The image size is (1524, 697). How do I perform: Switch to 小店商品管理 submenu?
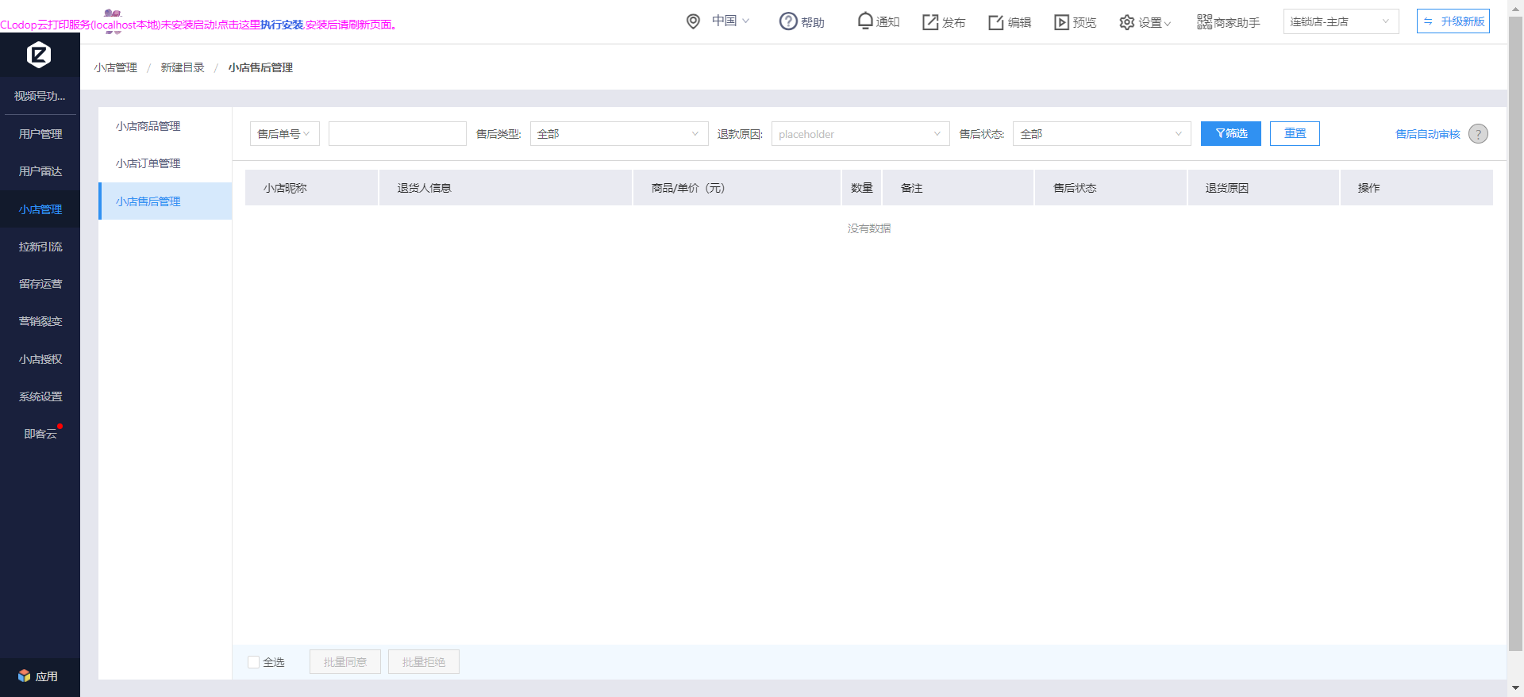pyautogui.click(x=165, y=126)
